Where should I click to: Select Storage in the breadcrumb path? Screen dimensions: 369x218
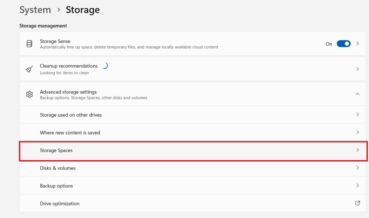(x=83, y=10)
